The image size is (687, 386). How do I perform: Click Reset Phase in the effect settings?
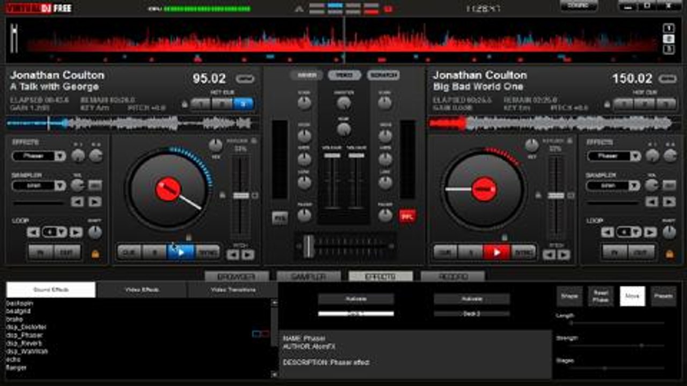pyautogui.click(x=601, y=296)
